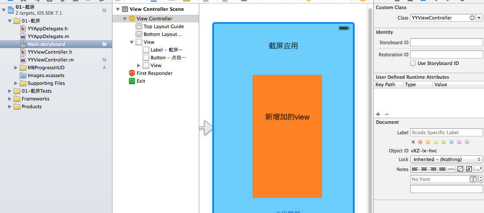Select the Bottom Layout guide icon
The height and width of the screenshot is (213, 484).
tap(139, 34)
